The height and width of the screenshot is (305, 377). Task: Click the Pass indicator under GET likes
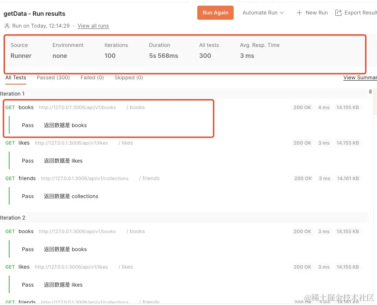pyautogui.click(x=28, y=160)
